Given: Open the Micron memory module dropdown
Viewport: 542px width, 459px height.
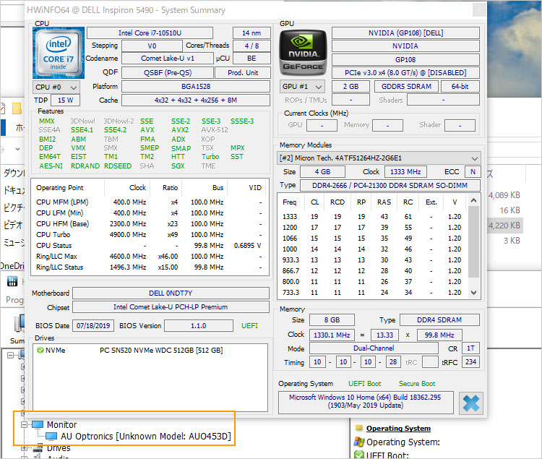Looking at the screenshot, I should pos(379,158).
